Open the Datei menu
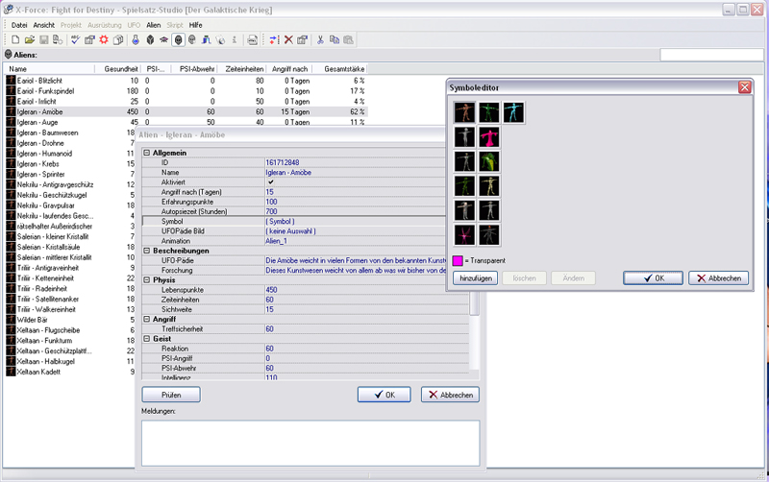Image resolution: width=769 pixels, height=482 pixels. point(19,25)
